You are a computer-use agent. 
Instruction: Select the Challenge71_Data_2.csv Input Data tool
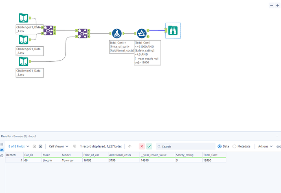click(24, 39)
